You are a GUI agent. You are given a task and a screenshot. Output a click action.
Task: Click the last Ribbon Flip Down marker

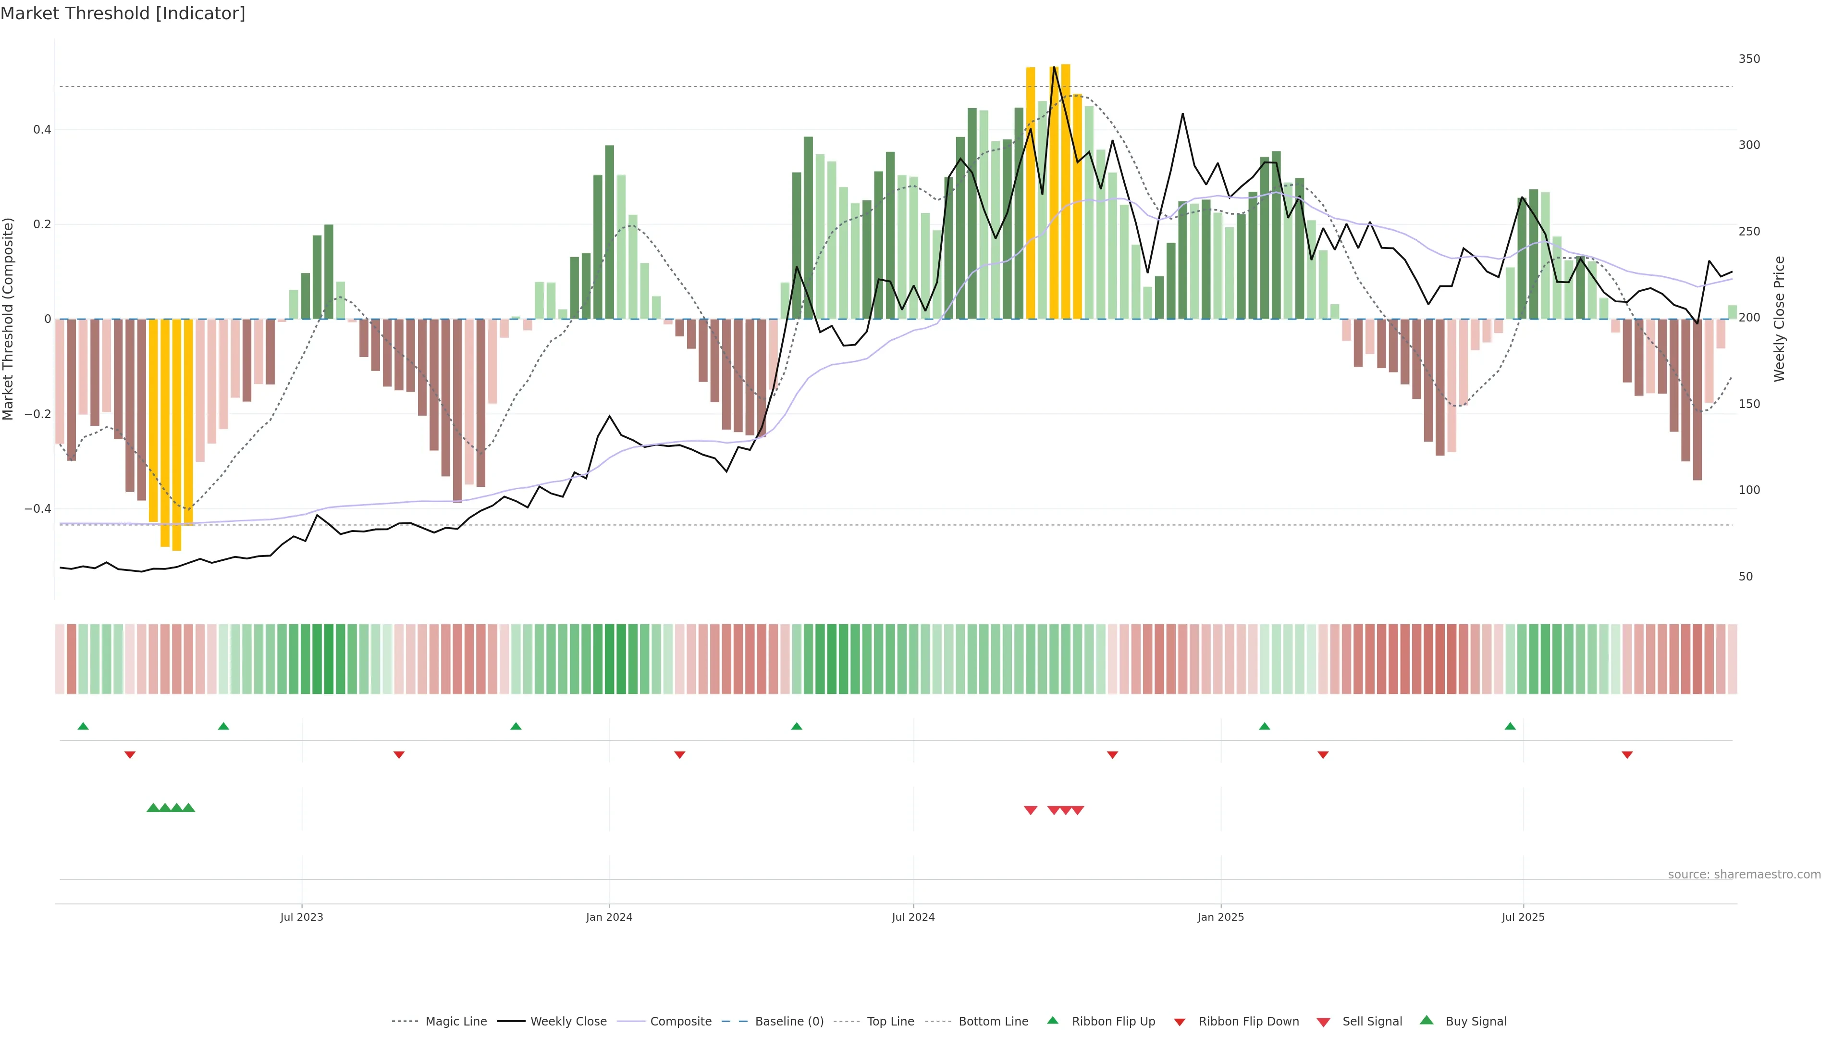1627,755
